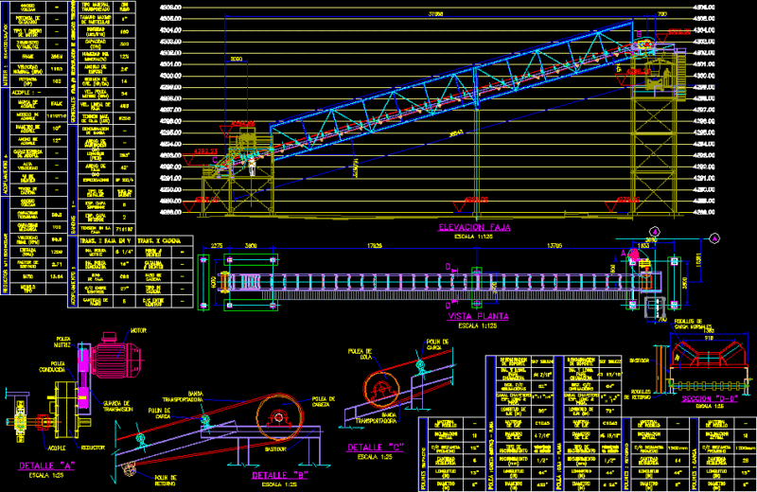Click POLIN DE CARGA label in Detalle B
The width and height of the screenshot is (757, 492).
158,413
